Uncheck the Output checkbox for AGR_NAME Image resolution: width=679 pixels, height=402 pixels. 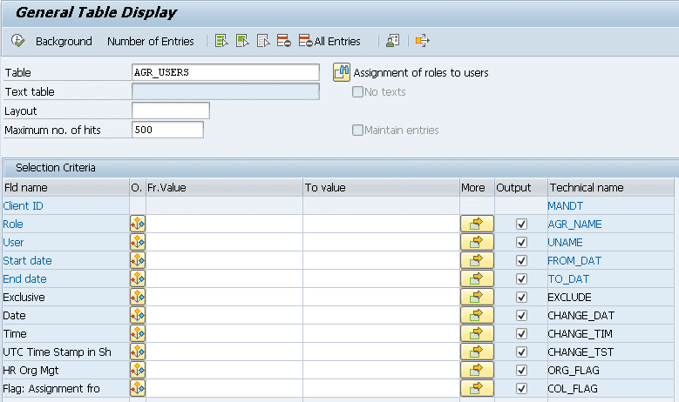pyautogui.click(x=521, y=224)
